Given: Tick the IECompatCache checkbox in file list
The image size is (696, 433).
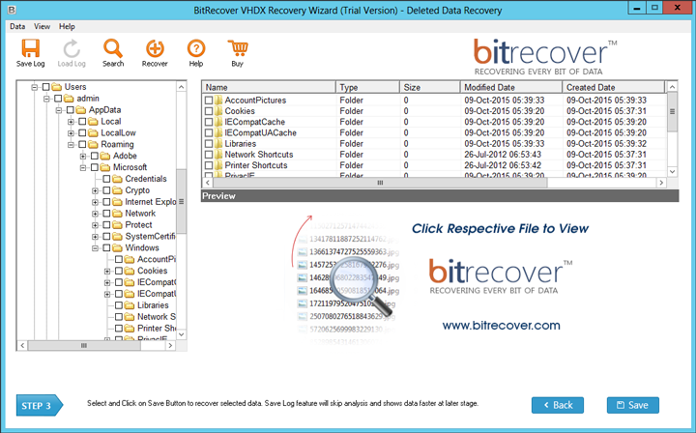Looking at the screenshot, I should (x=209, y=122).
